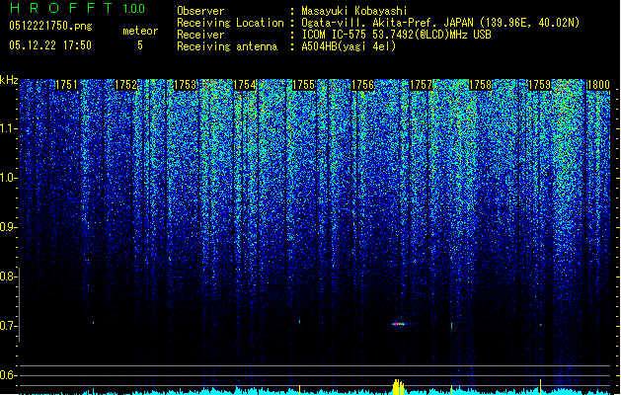Click the bright red meteor echo near 1757
Screen dimensions: 621x395
(x=399, y=324)
